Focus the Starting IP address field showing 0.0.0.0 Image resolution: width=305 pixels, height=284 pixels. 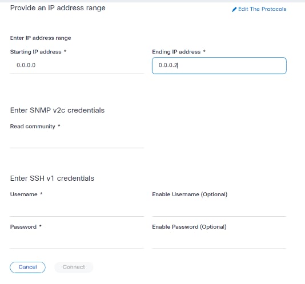click(77, 65)
